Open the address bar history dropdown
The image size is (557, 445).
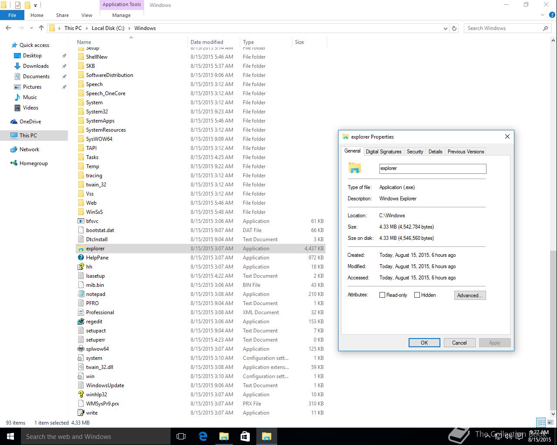tap(446, 28)
